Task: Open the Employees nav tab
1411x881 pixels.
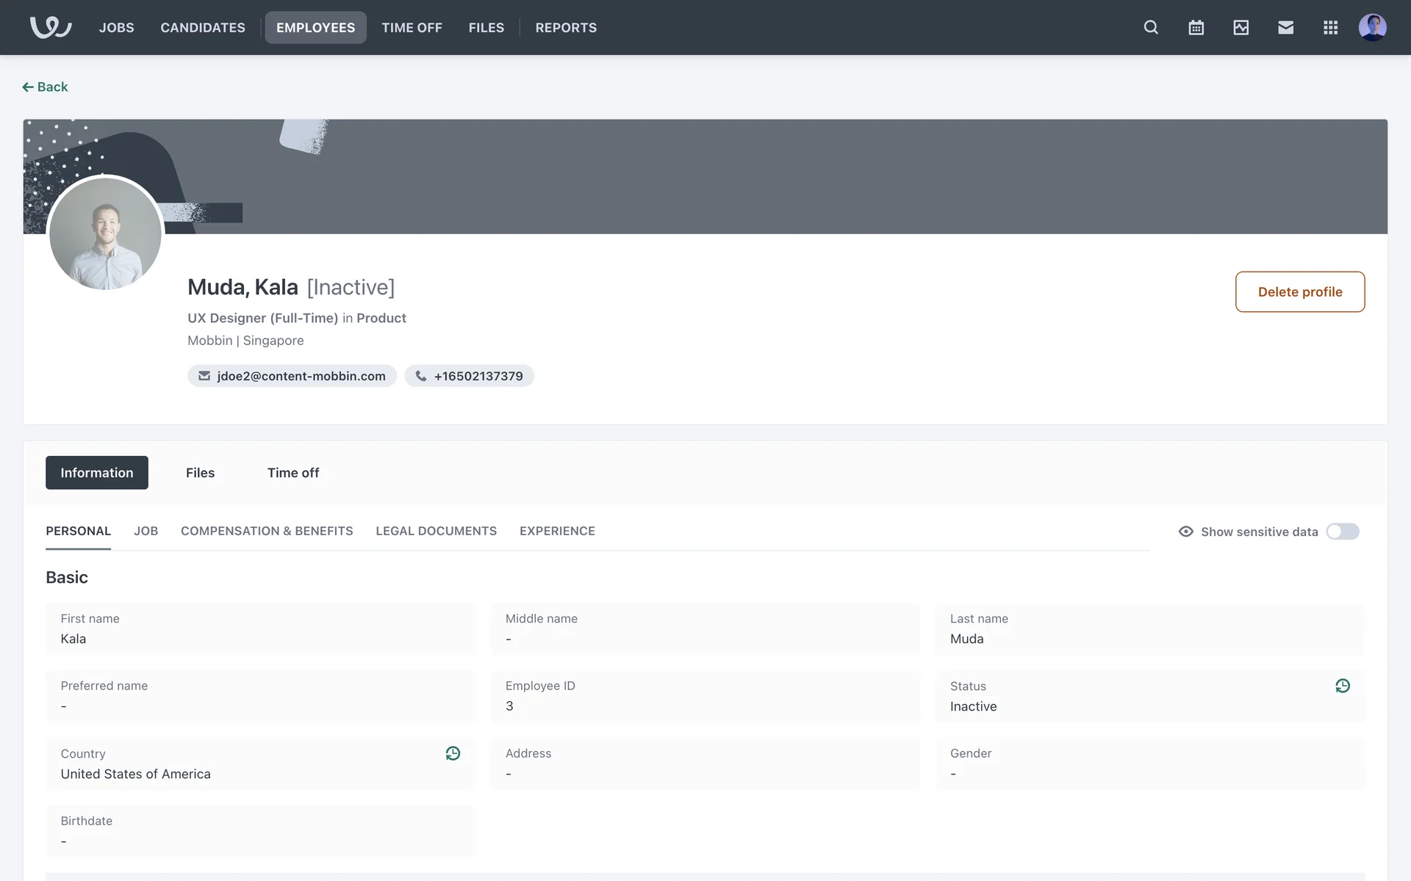Action: point(315,27)
